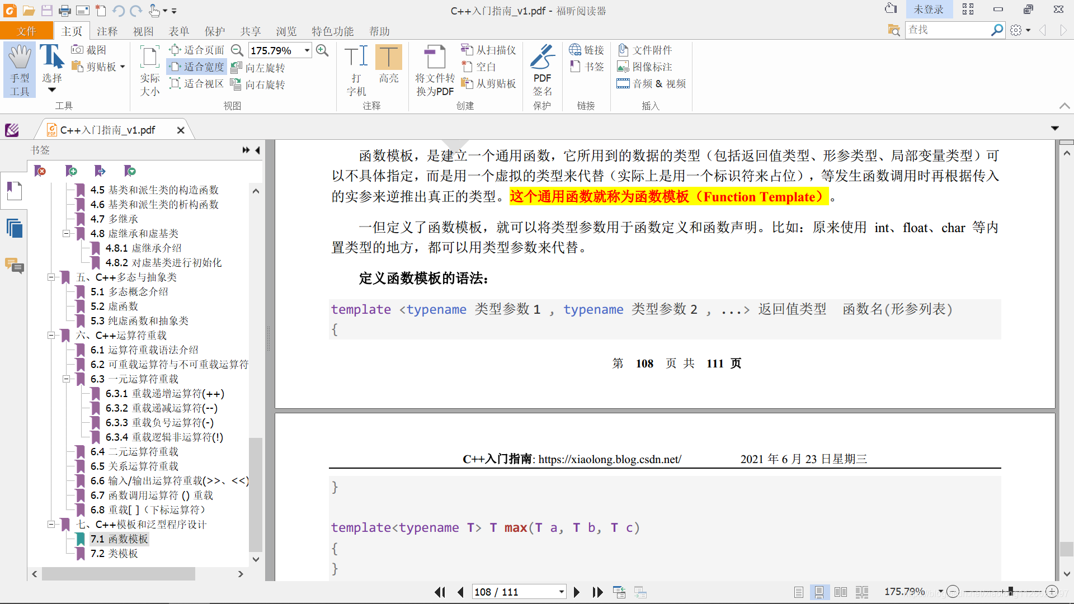Collapse the 4.8 虚继承和虚基类 bookmark
The width and height of the screenshot is (1074, 604).
coord(66,234)
